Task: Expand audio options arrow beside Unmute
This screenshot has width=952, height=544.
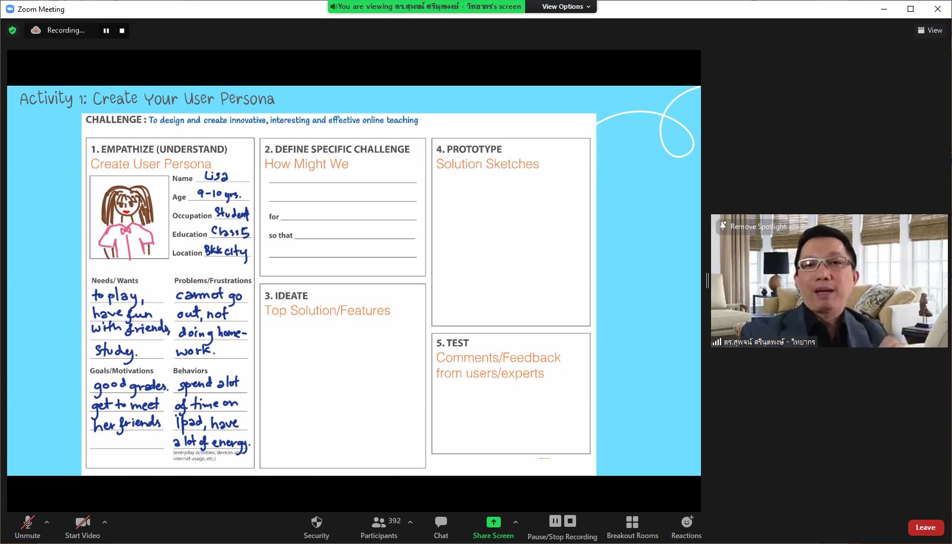Action: click(x=47, y=522)
